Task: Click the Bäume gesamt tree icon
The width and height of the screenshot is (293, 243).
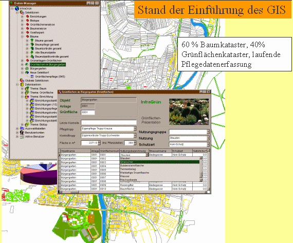Action: (x=32, y=41)
